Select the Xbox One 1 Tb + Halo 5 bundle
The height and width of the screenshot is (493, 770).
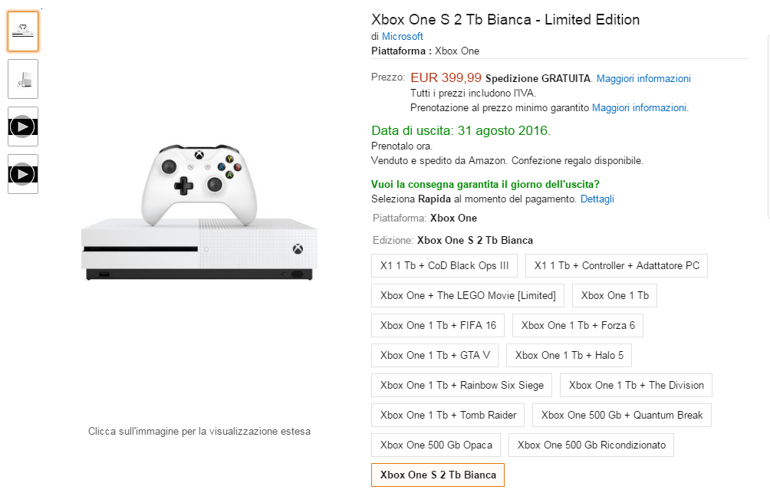click(x=568, y=355)
